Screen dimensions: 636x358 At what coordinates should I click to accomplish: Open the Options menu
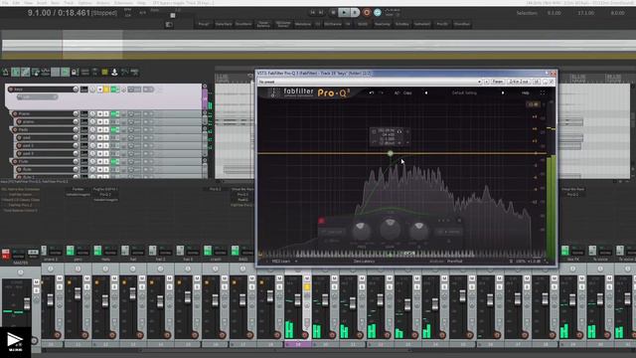(84, 2)
